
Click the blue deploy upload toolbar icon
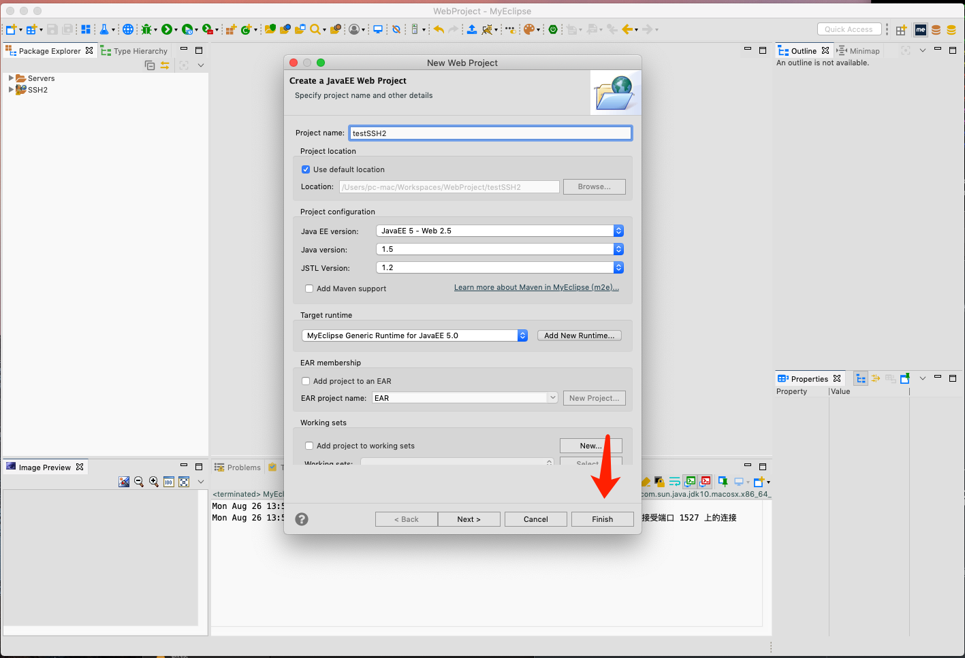pyautogui.click(x=471, y=29)
